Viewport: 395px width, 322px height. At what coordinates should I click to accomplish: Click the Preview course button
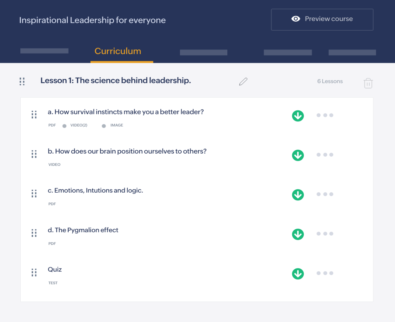click(322, 19)
